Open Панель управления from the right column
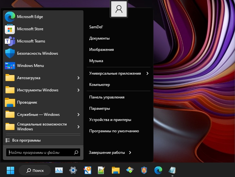The height and width of the screenshot is (177, 235). coord(107,97)
